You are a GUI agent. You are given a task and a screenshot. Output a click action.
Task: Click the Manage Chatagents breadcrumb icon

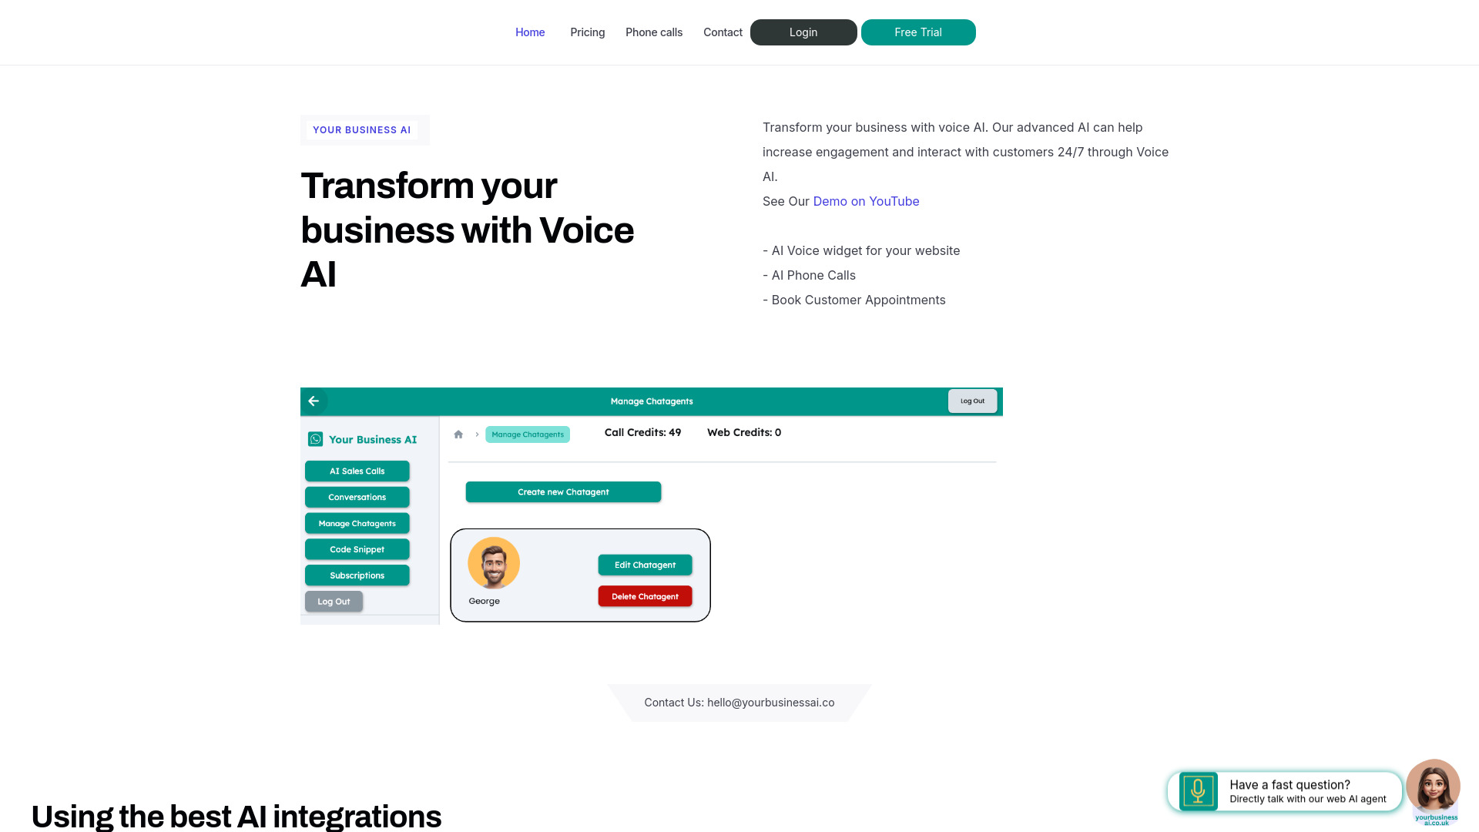pos(526,434)
